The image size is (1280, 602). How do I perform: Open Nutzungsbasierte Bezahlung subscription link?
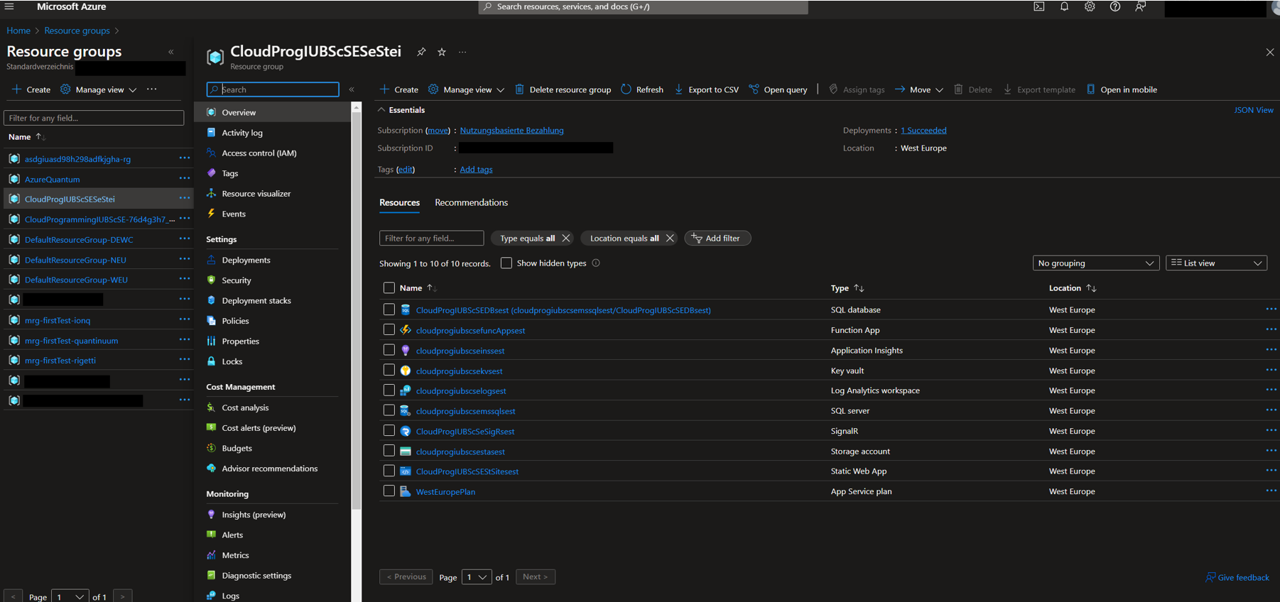tap(511, 130)
